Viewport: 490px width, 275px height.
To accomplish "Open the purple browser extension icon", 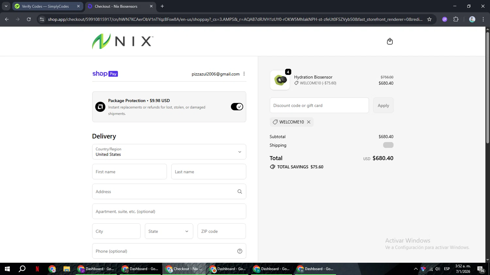I will click(x=445, y=19).
